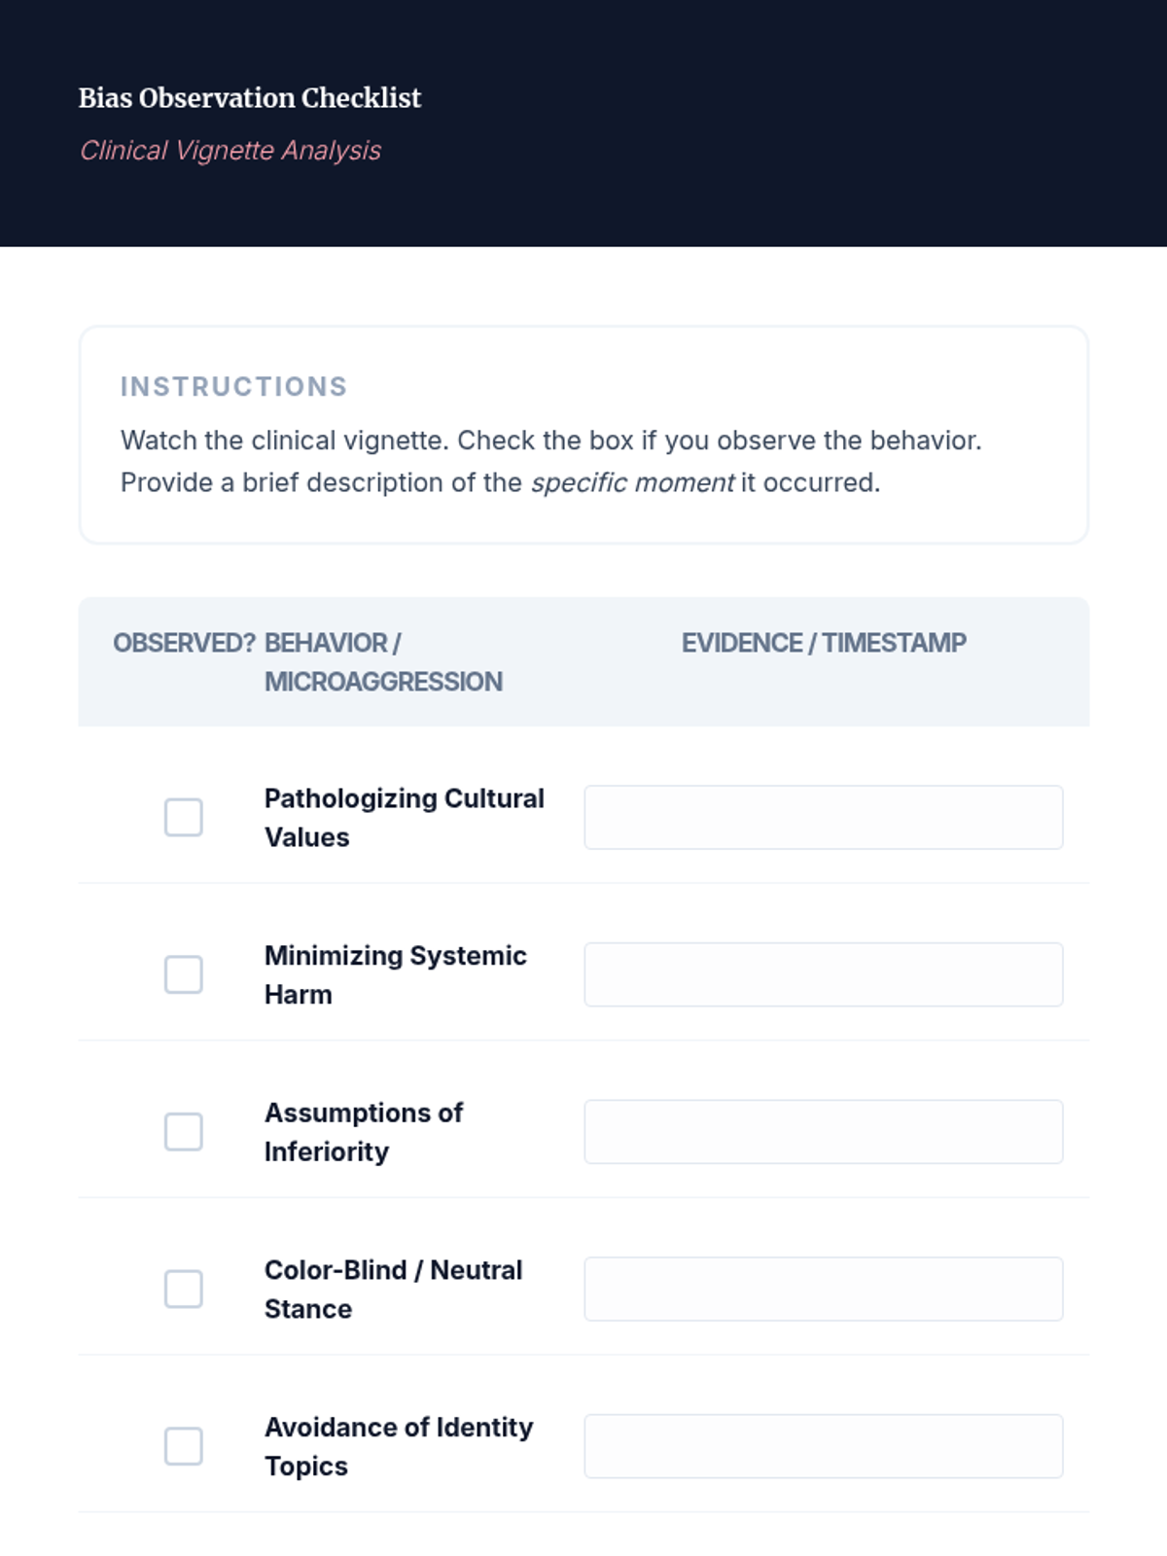The width and height of the screenshot is (1167, 1556).
Task: Click the Bias Observation Checklist title
Action: click(x=250, y=98)
